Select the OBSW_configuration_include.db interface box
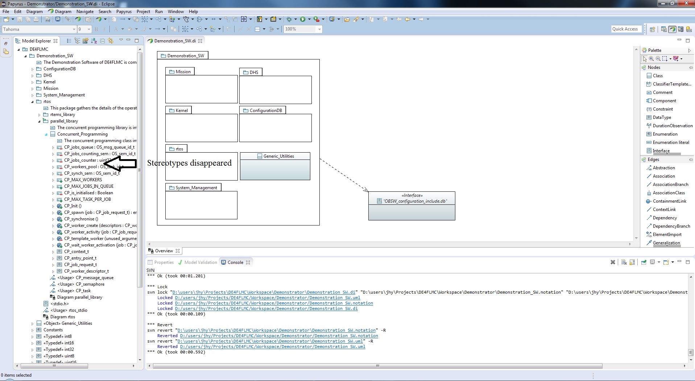The height and width of the screenshot is (381, 695). [411, 206]
